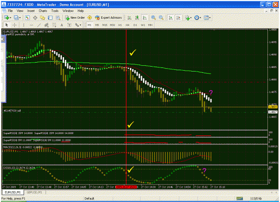Close the docked left side panel
Viewport: 280px width, 202px height.
[3, 39]
